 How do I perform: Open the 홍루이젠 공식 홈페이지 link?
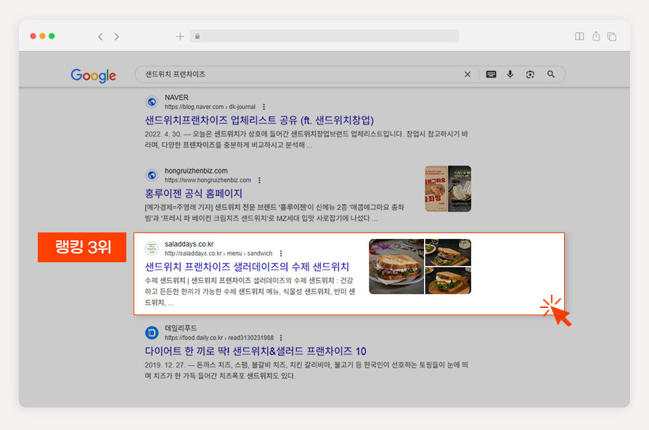click(193, 193)
